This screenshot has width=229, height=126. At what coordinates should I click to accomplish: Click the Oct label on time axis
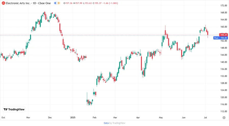click(3, 117)
